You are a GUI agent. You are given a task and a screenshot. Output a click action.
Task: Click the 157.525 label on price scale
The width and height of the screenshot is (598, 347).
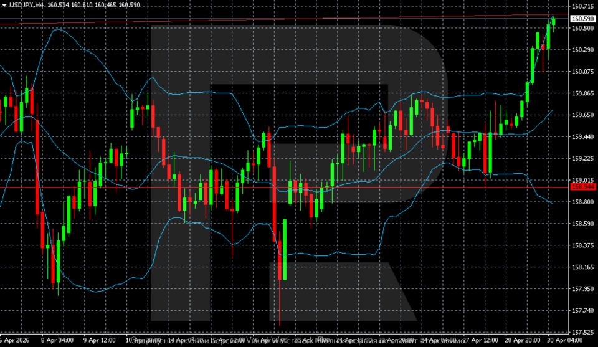(x=582, y=332)
